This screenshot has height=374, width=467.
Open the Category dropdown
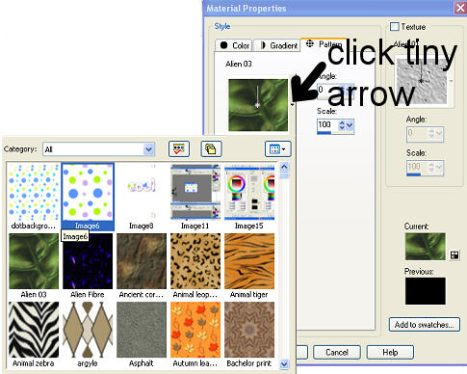click(99, 149)
